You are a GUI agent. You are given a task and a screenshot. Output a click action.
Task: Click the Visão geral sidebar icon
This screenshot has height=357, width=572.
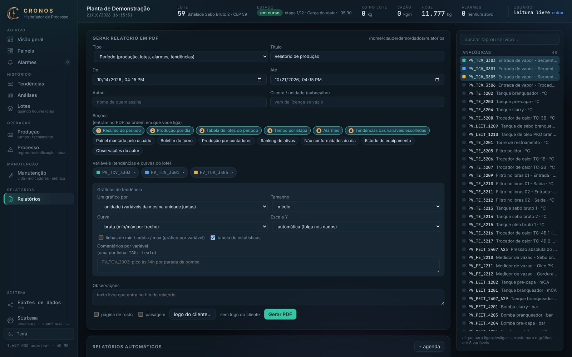pyautogui.click(x=10, y=40)
